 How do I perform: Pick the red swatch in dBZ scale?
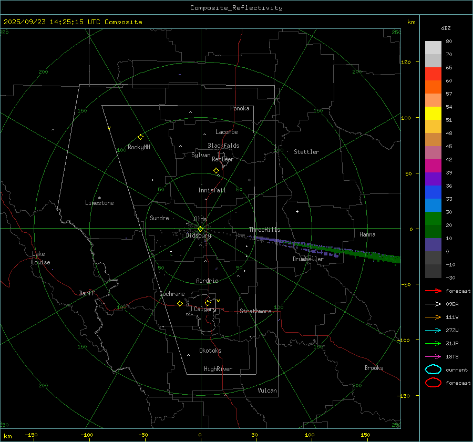click(x=433, y=74)
